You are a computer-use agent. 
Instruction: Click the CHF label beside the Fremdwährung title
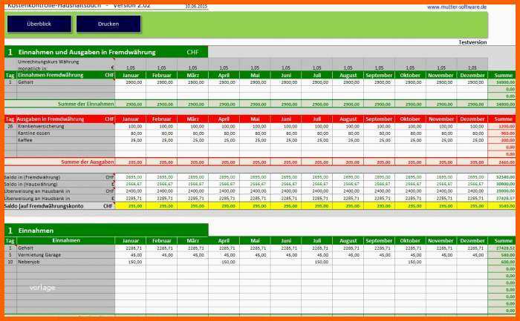click(192, 52)
